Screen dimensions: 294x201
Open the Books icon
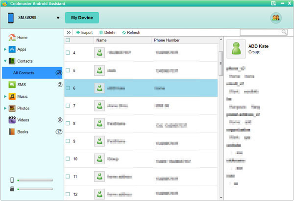[12, 132]
